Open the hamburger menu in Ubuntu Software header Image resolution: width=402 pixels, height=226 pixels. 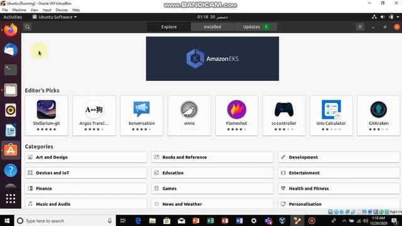tap(360, 26)
